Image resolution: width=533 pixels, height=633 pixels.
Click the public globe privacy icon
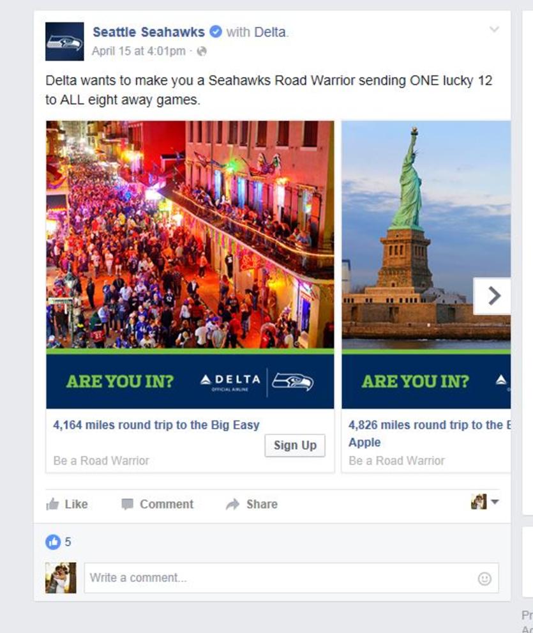201,51
